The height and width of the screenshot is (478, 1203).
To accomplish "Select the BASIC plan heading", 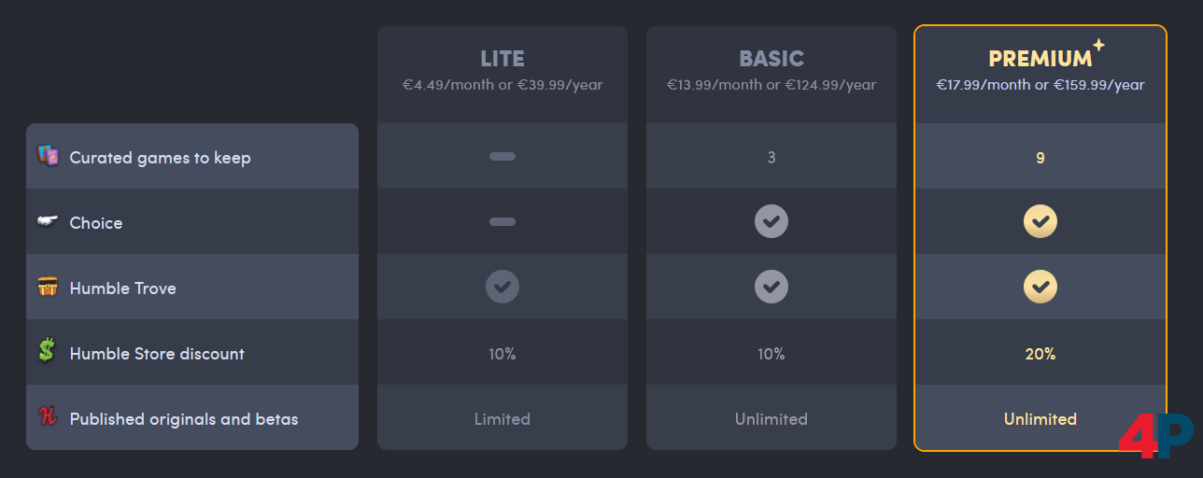I will 771,59.
